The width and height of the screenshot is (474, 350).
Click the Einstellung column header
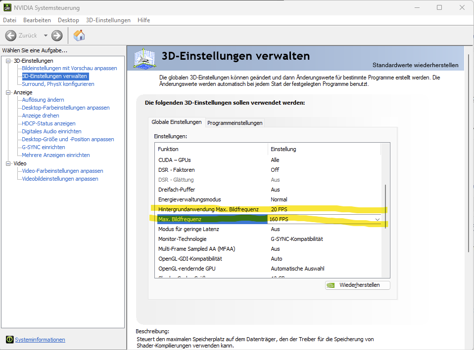pos(325,149)
